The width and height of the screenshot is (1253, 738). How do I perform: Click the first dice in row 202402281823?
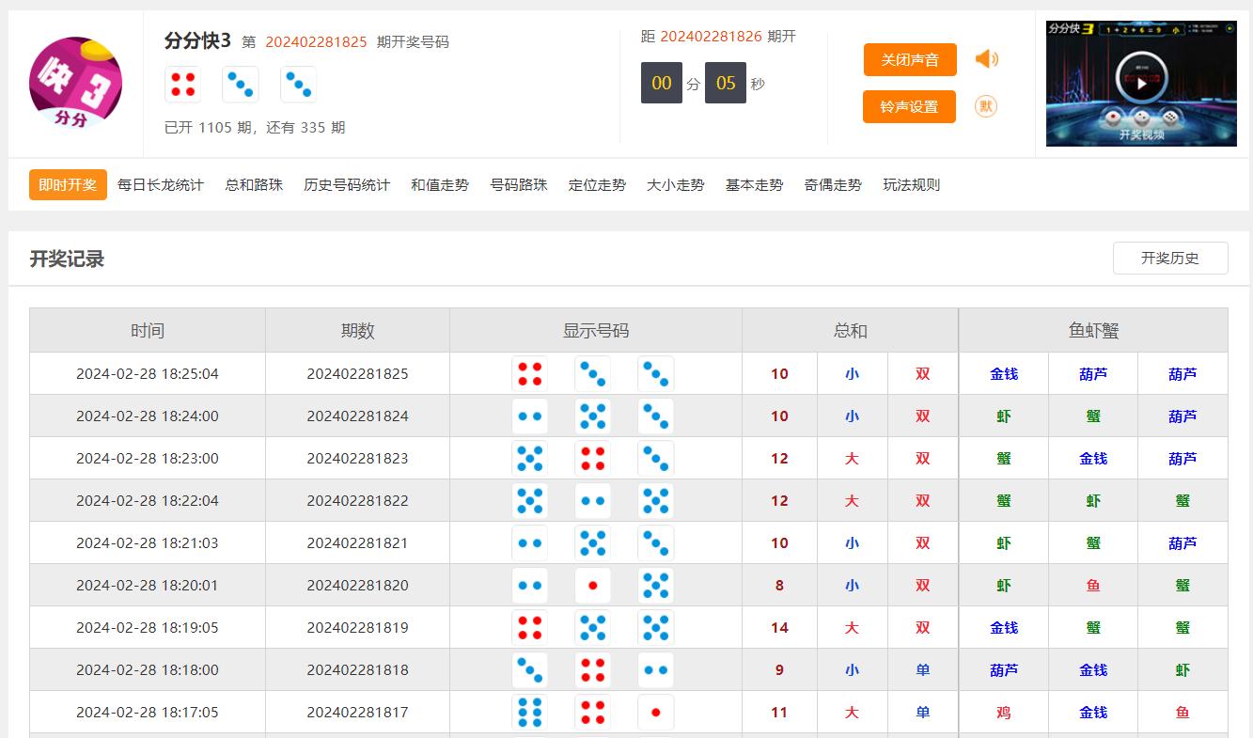[530, 459]
